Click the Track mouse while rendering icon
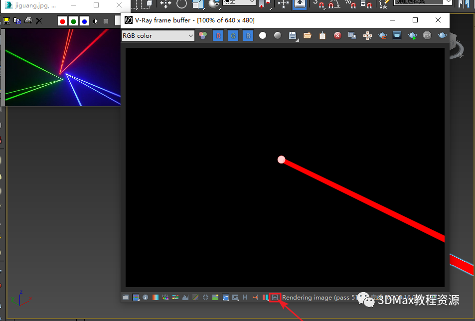The image size is (475, 321). pyautogui.click(x=367, y=36)
